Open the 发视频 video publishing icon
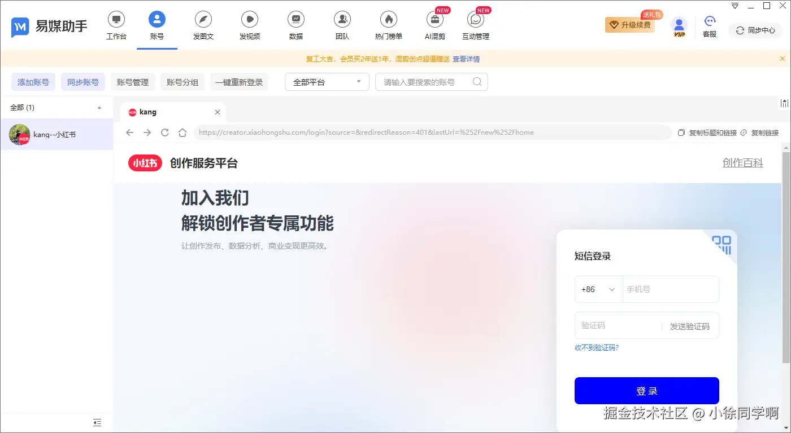Viewport: 791px width, 433px height. tap(250, 24)
